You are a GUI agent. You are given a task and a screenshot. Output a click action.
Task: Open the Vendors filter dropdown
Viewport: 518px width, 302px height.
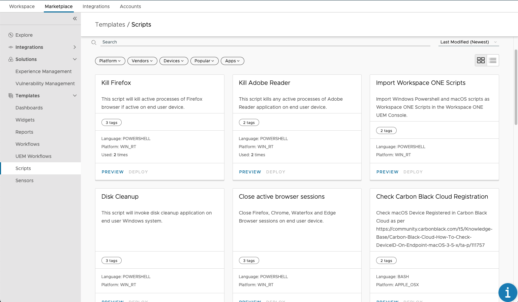tap(142, 61)
